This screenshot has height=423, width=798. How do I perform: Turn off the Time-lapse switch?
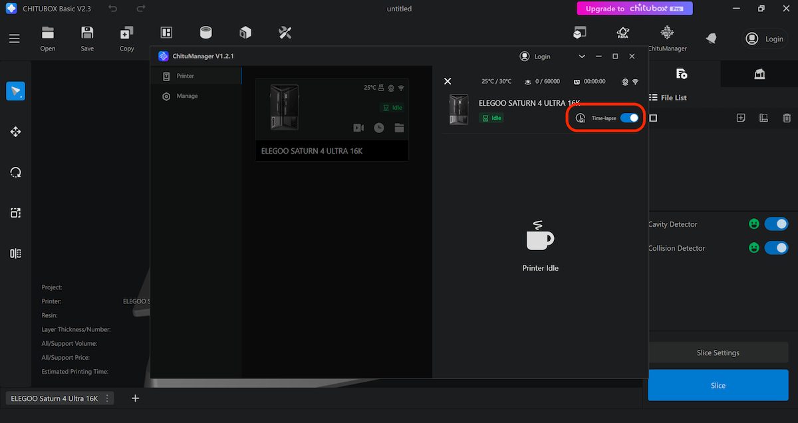[x=629, y=118]
